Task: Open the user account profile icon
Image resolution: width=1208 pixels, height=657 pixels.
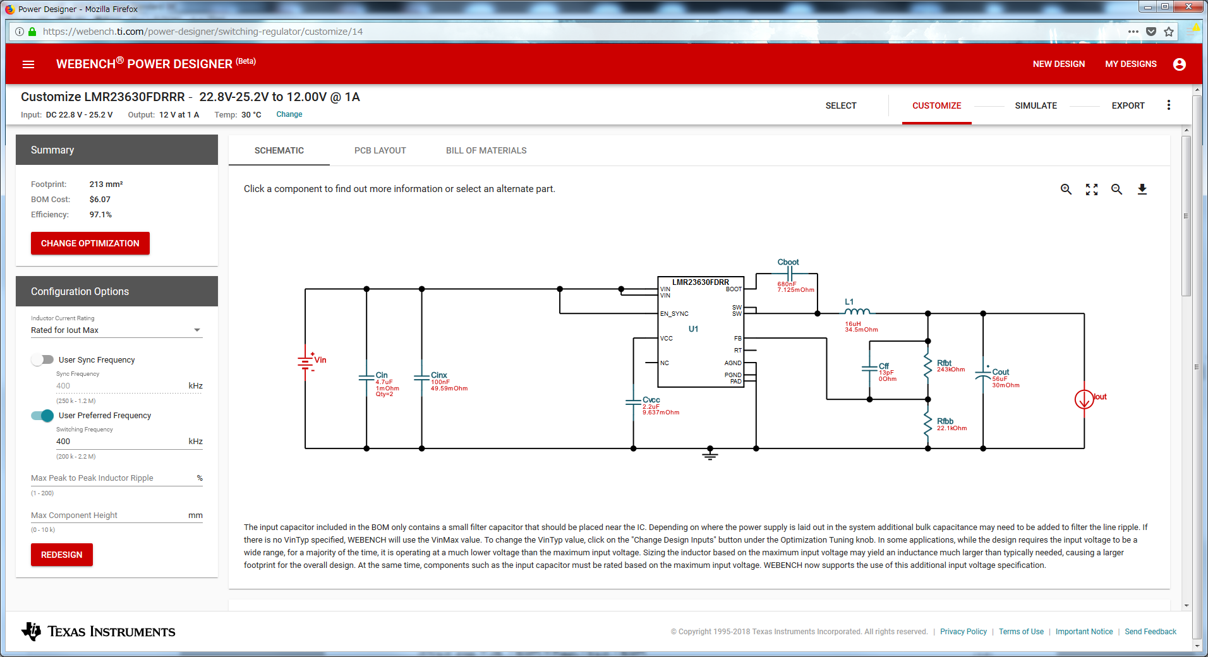Action: [x=1179, y=64]
